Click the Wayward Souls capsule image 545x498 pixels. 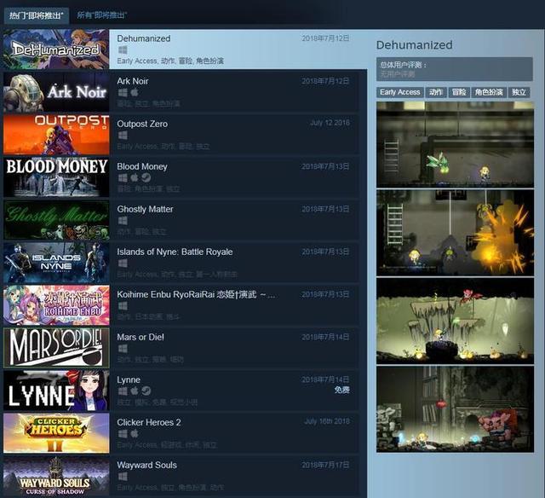(56, 476)
